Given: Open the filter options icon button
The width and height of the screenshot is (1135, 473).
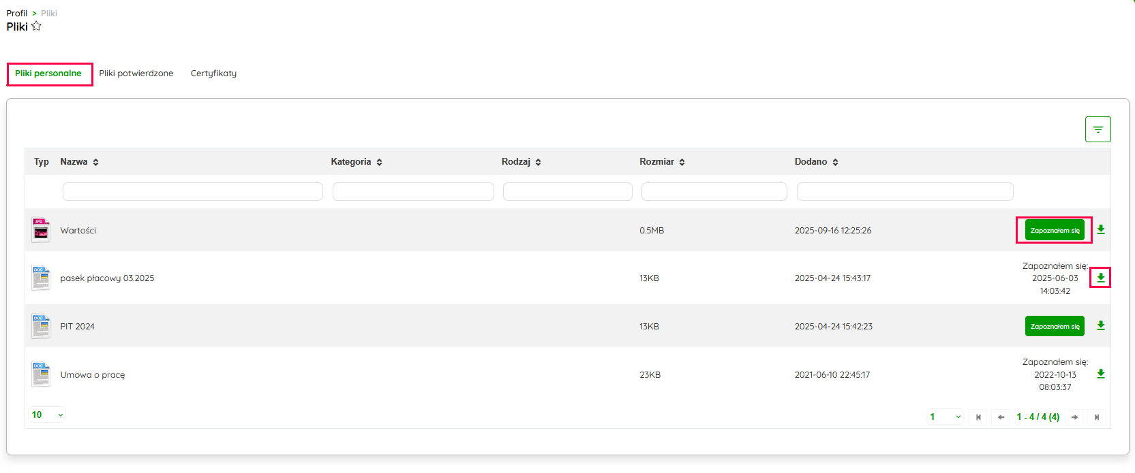Looking at the screenshot, I should (1098, 129).
